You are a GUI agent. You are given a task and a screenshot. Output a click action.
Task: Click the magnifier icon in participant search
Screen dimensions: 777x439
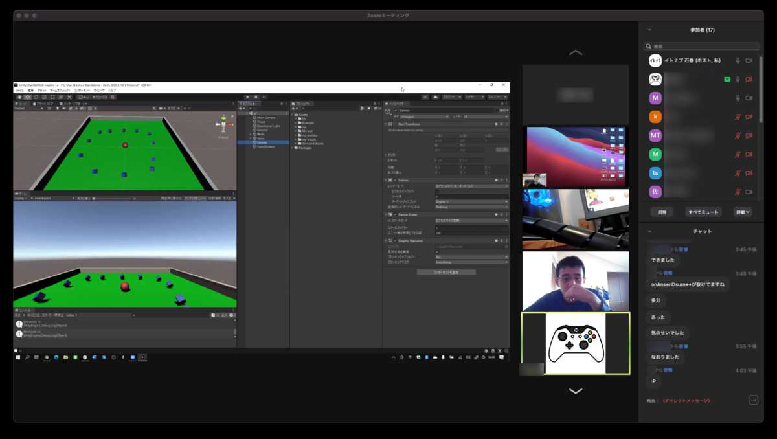point(648,47)
